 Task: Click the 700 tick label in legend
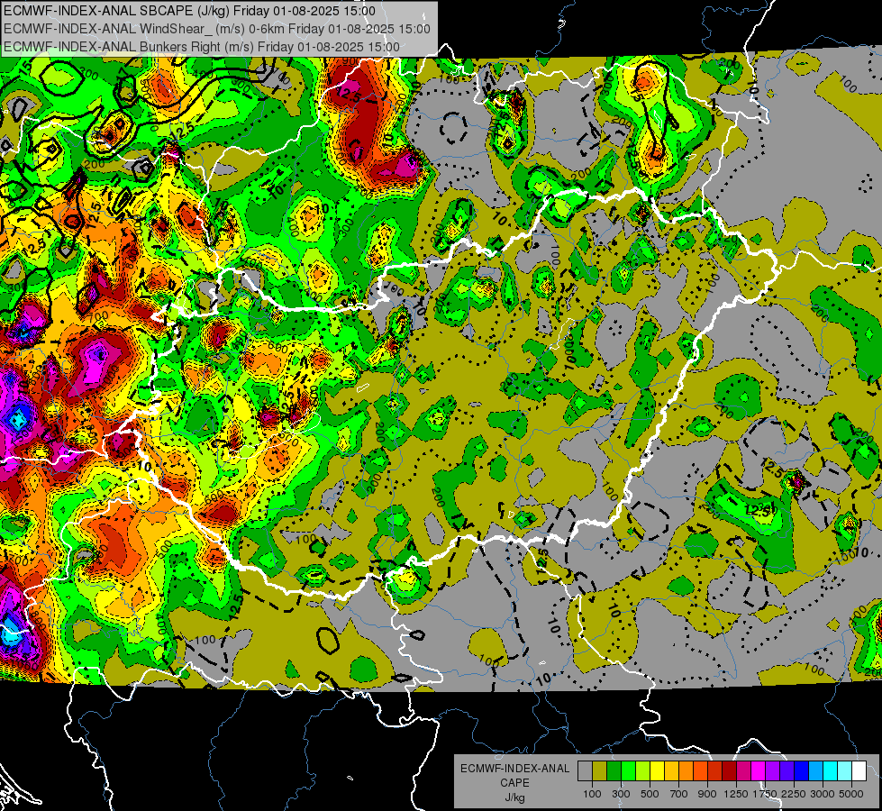tap(679, 794)
